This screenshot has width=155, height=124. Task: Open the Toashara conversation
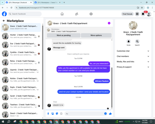pyautogui.click(x=21, y=106)
